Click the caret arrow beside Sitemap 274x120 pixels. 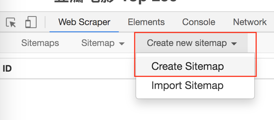[121, 44]
